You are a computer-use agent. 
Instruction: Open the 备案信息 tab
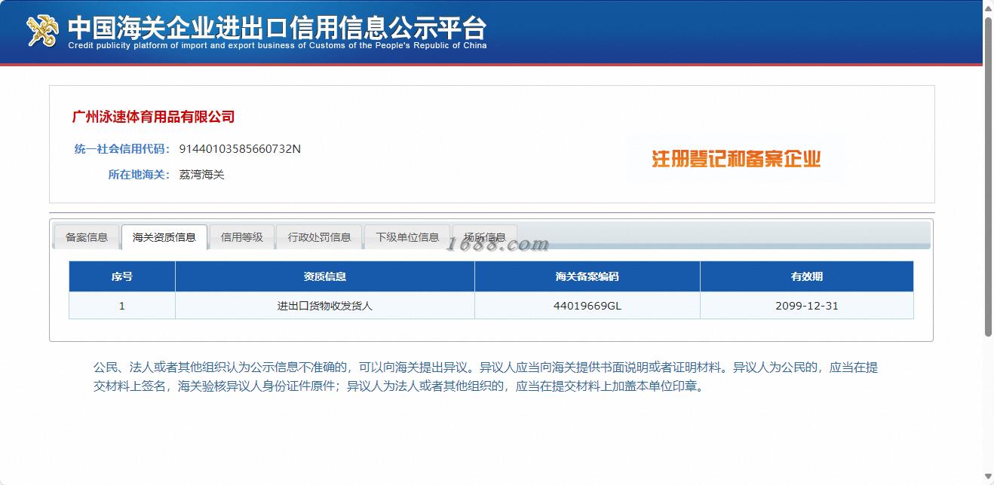click(87, 237)
